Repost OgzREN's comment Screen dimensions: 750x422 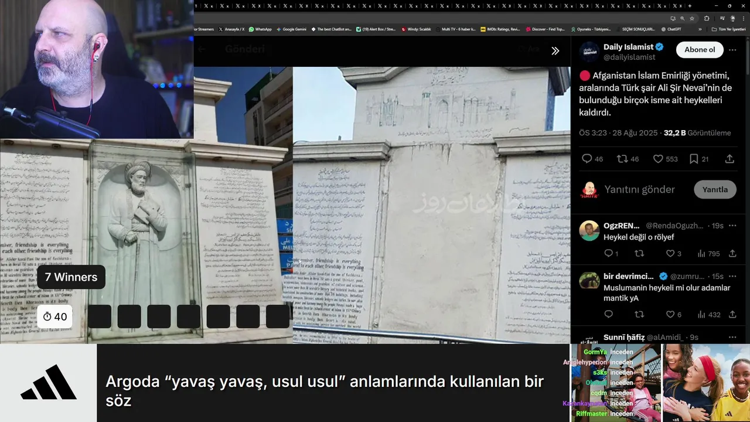(x=639, y=254)
